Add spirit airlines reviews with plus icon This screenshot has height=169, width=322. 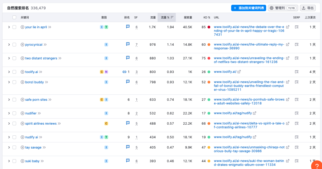point(22,124)
